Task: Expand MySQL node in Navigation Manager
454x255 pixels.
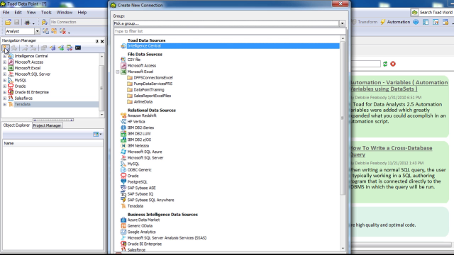Action: click(x=5, y=80)
